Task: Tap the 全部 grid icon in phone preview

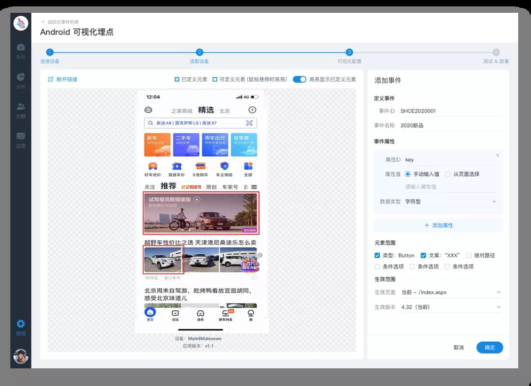Action: click(x=248, y=166)
